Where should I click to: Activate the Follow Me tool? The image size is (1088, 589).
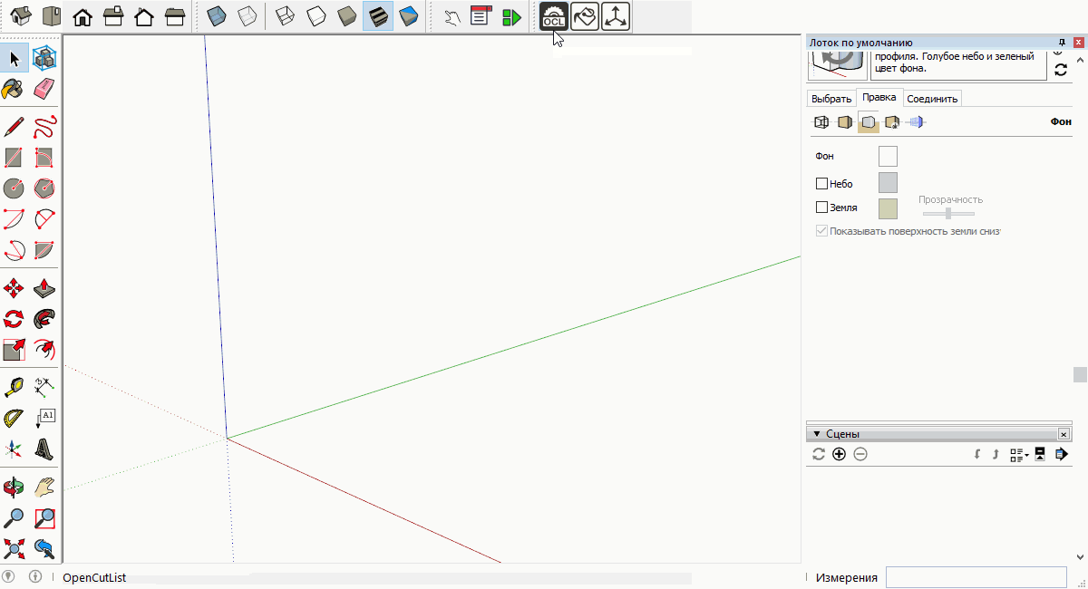tap(44, 319)
